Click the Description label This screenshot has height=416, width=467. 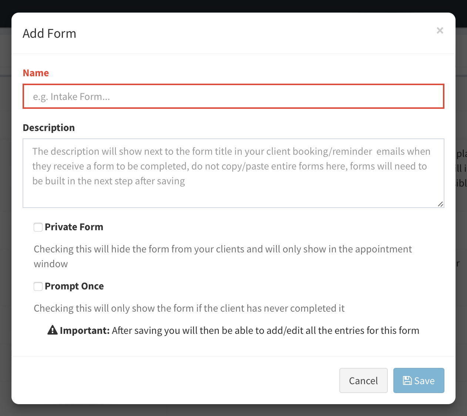[x=49, y=128]
